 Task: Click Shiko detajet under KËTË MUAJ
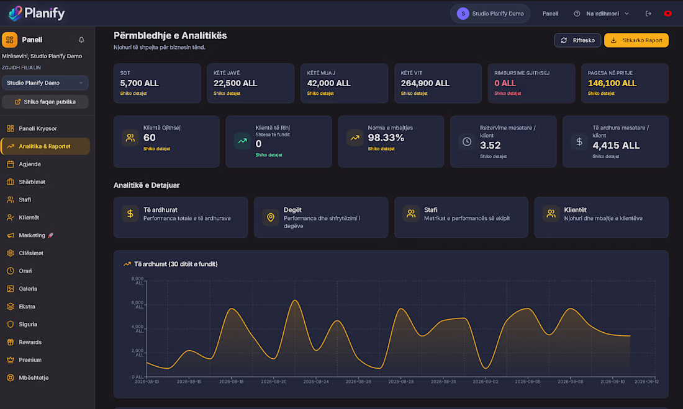point(320,94)
